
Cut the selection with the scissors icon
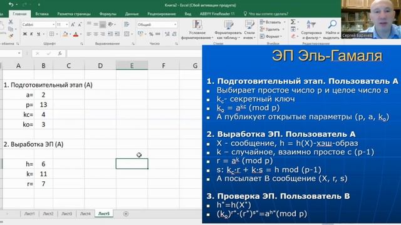[11, 22]
